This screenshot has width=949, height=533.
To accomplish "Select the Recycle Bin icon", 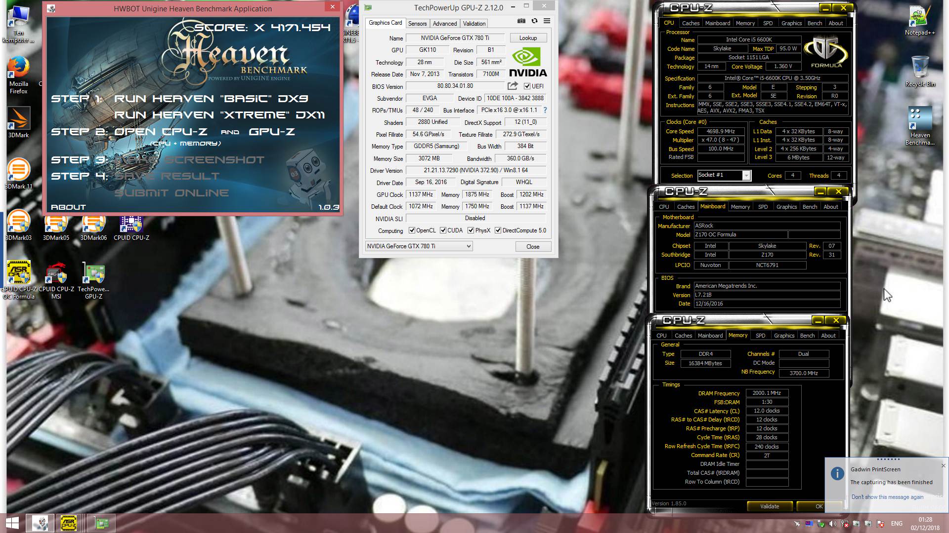I will coord(920,72).
